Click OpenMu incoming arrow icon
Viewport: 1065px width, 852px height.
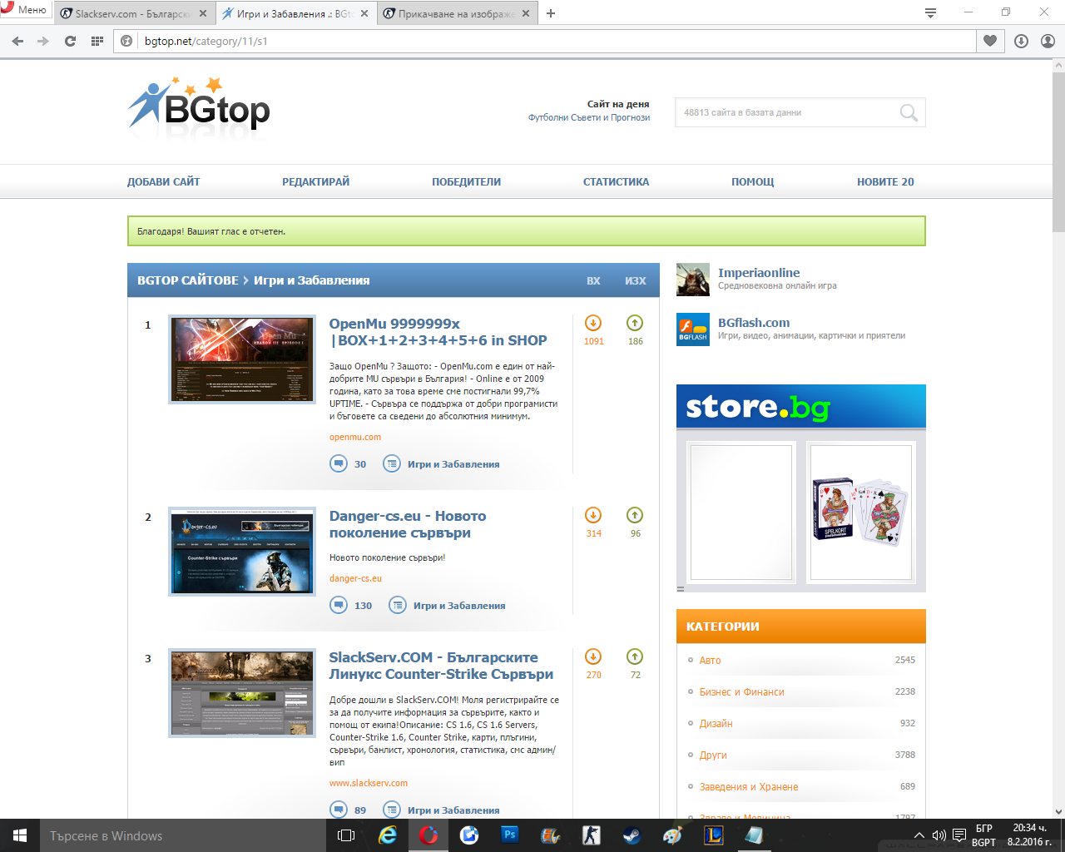593,323
